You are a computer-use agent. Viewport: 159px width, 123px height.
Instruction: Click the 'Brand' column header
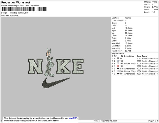(144, 56)
